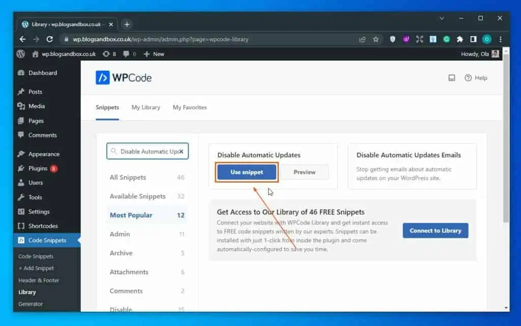
Task: Click the WordPress logo in the admin bar
Action: pyautogui.click(x=20, y=54)
